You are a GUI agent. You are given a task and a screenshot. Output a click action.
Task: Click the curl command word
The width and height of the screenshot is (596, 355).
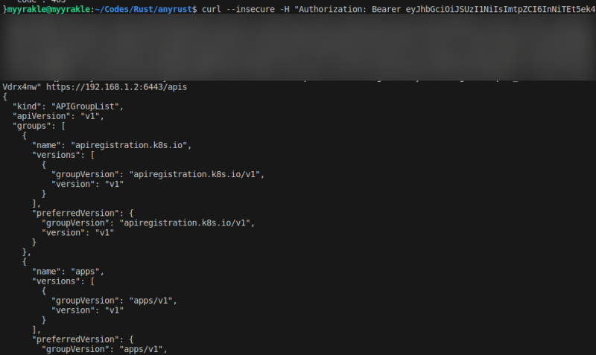pyautogui.click(x=212, y=8)
